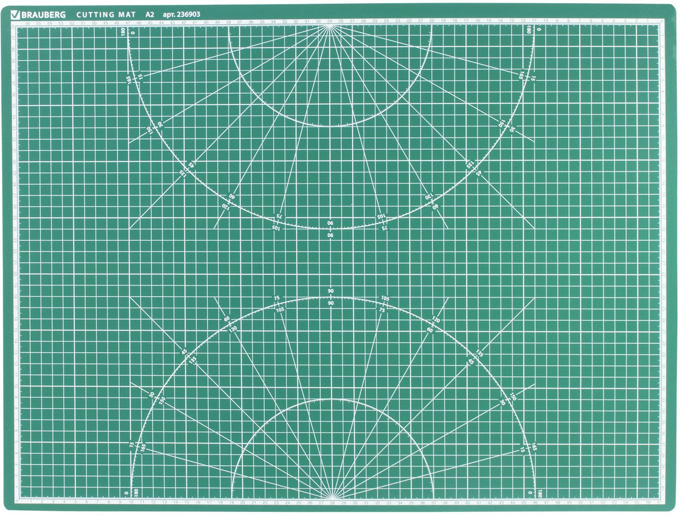Click the "A2" size label
Viewport: 680px width, 515px height.
click(149, 15)
